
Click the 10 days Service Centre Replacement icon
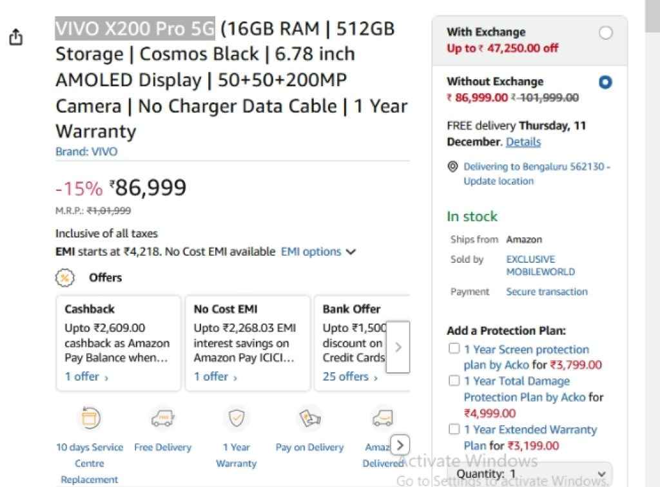(x=89, y=419)
